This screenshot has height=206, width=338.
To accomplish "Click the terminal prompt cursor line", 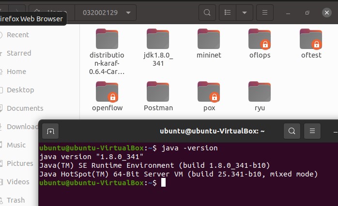I will pyautogui.click(x=103, y=183).
